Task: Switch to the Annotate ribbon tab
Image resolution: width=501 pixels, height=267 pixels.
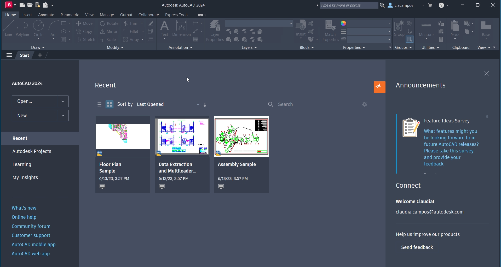Action: (x=46, y=15)
